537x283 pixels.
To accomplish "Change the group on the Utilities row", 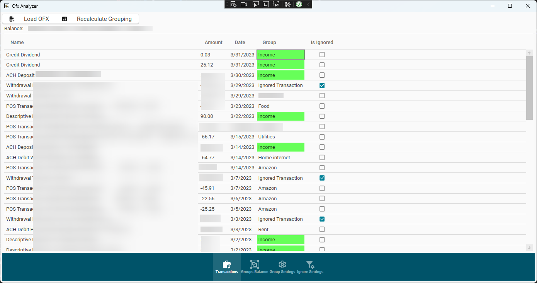I will 280,136.
